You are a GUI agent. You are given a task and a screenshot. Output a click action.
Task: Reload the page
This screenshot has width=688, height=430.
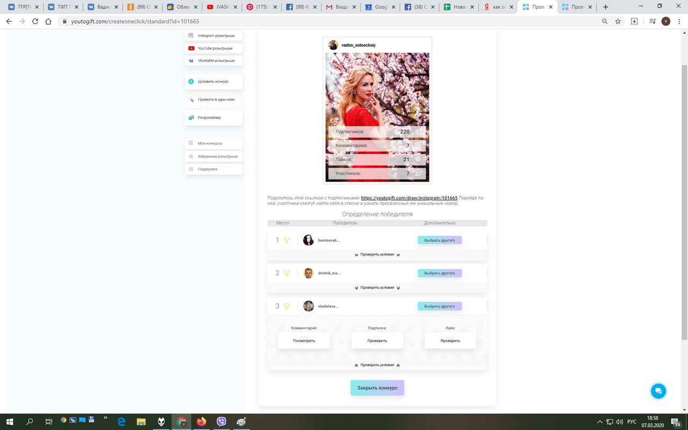click(x=35, y=21)
